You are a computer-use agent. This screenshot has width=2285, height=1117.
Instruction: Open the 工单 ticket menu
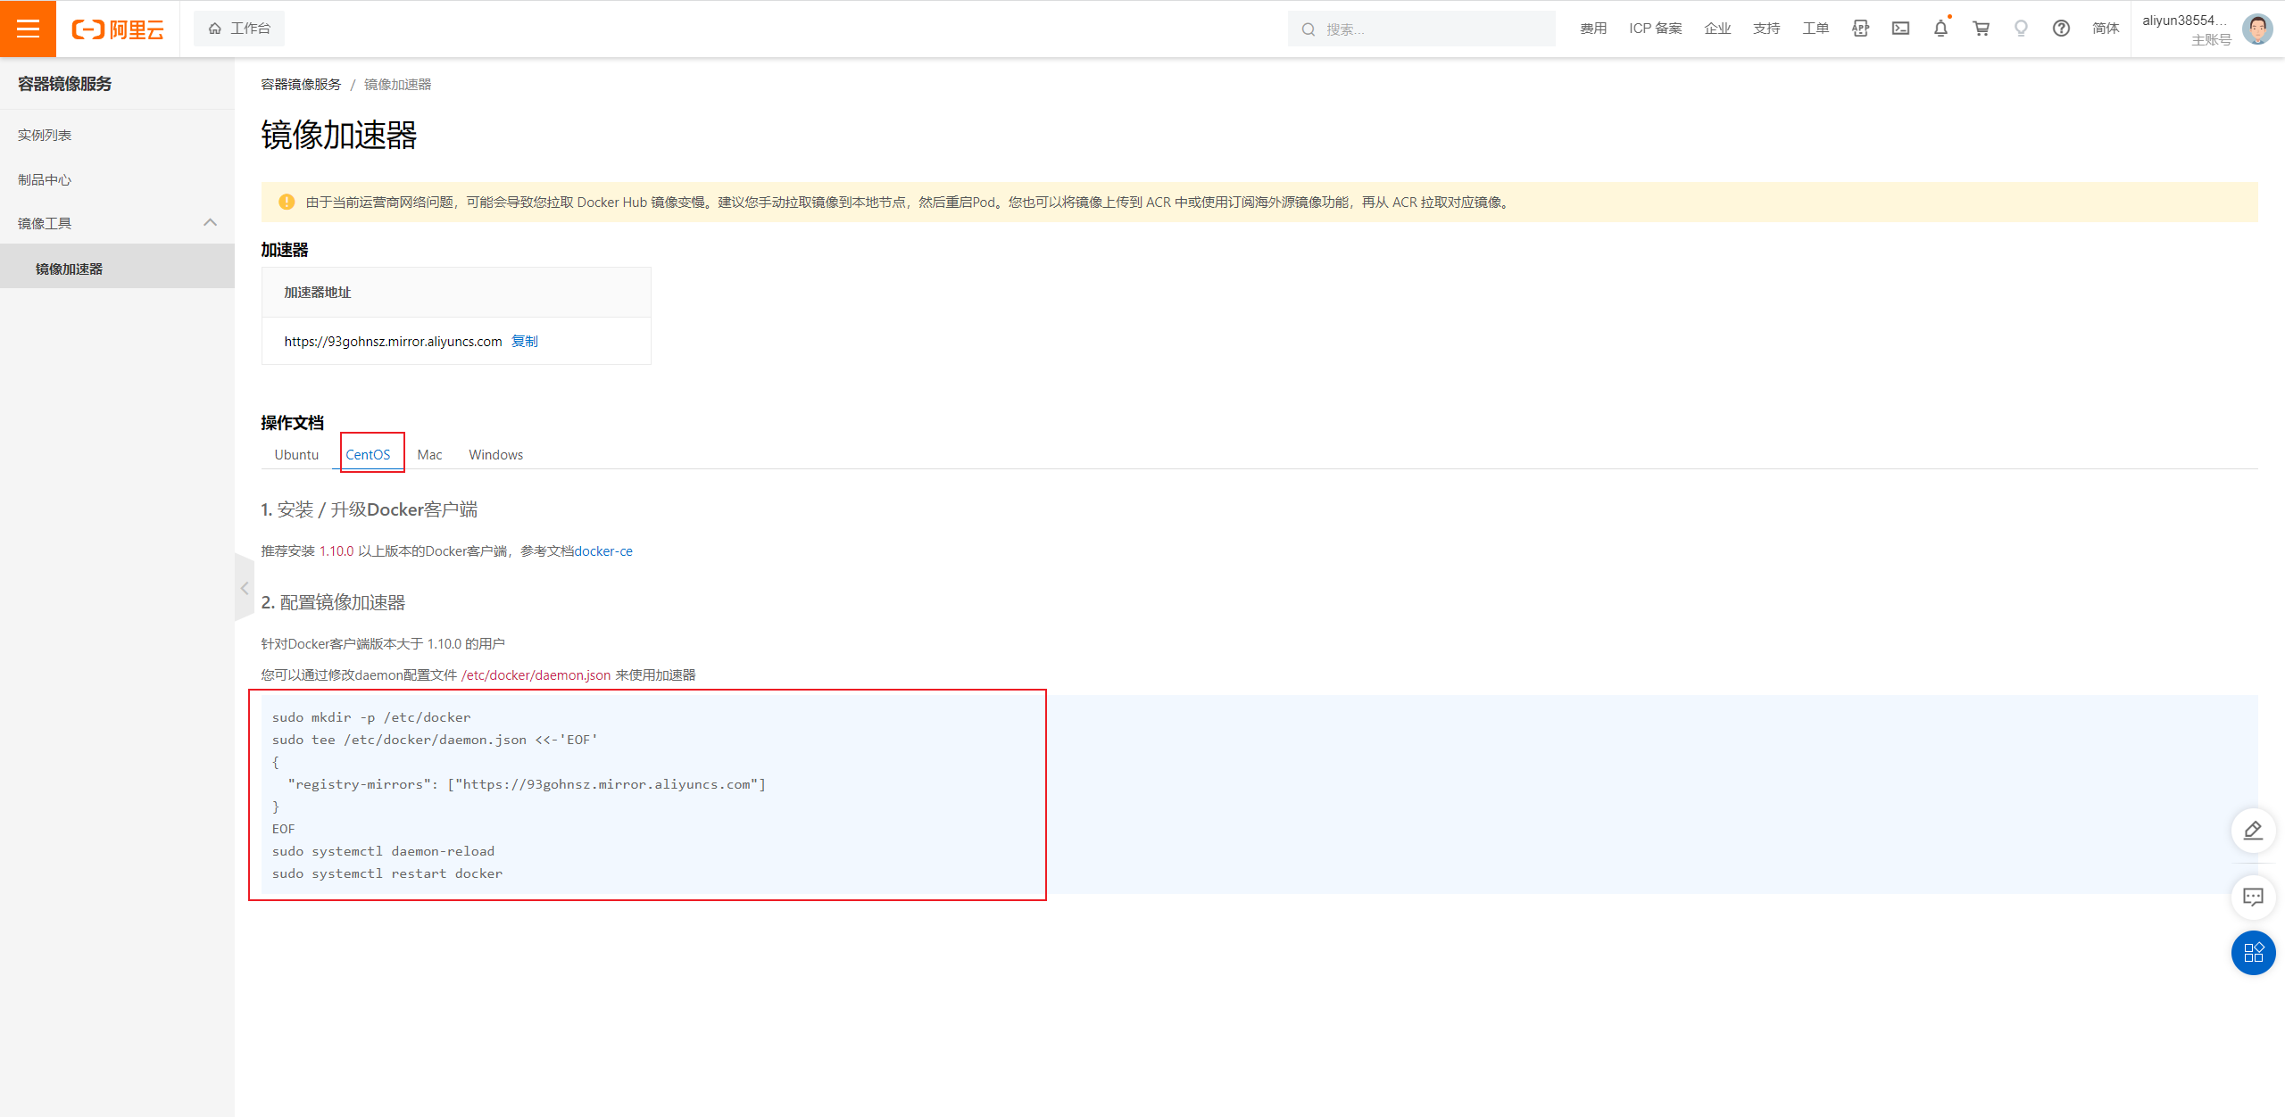point(1816,29)
